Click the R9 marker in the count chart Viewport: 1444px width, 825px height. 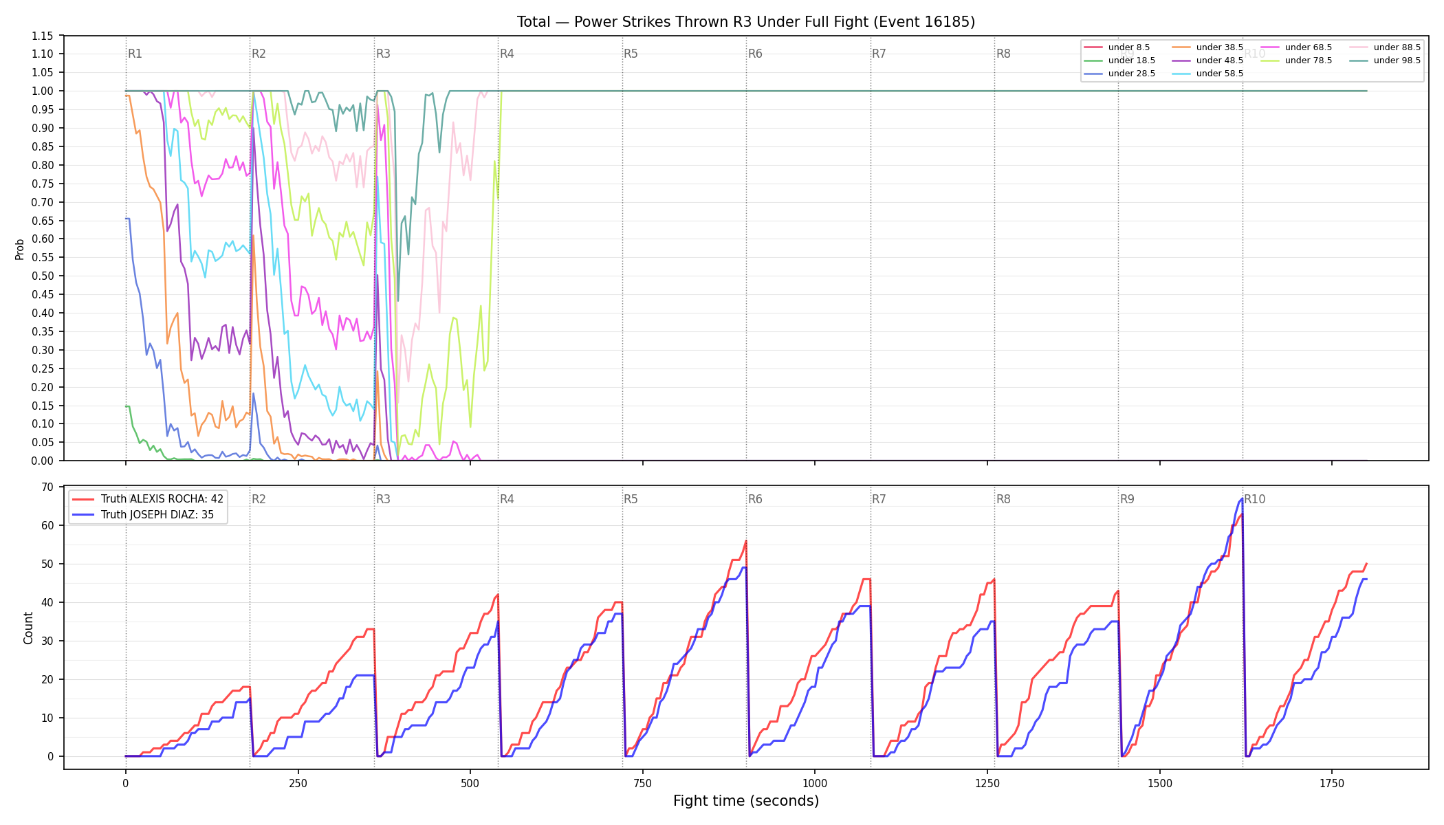tap(1127, 499)
